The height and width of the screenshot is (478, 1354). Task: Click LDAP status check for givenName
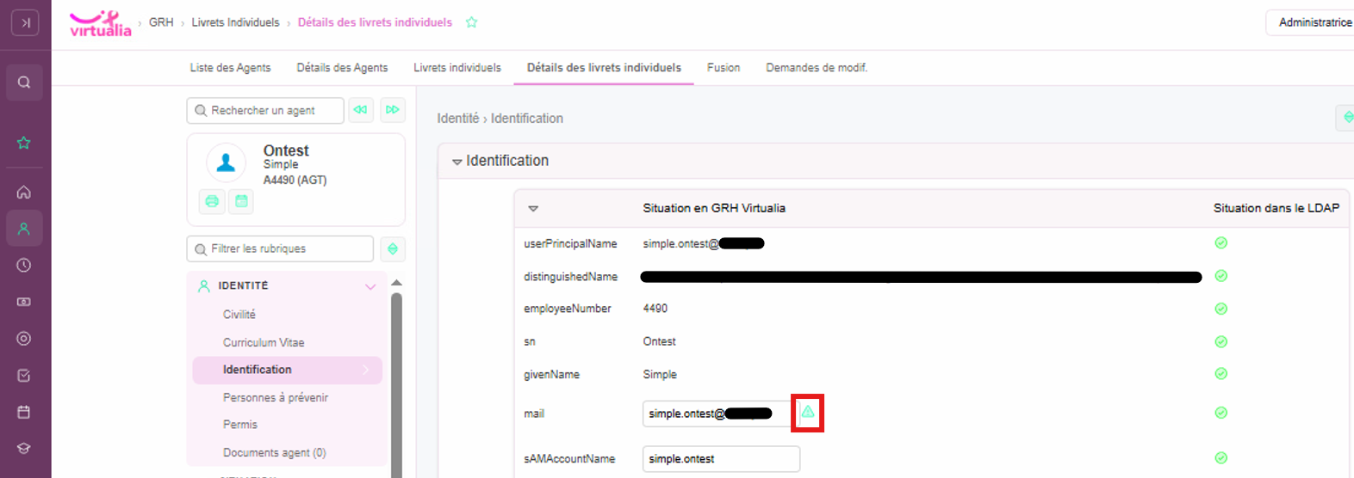[x=1220, y=374]
